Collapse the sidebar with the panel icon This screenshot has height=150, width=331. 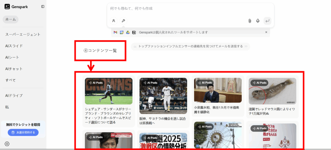tap(43, 6)
